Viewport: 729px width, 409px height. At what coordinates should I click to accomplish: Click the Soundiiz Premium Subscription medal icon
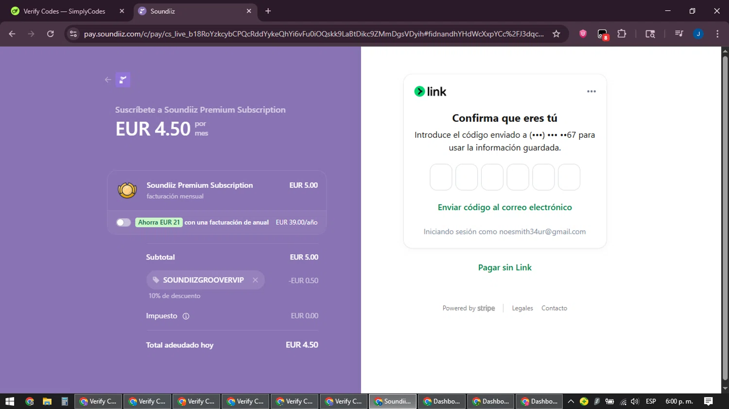tap(127, 190)
